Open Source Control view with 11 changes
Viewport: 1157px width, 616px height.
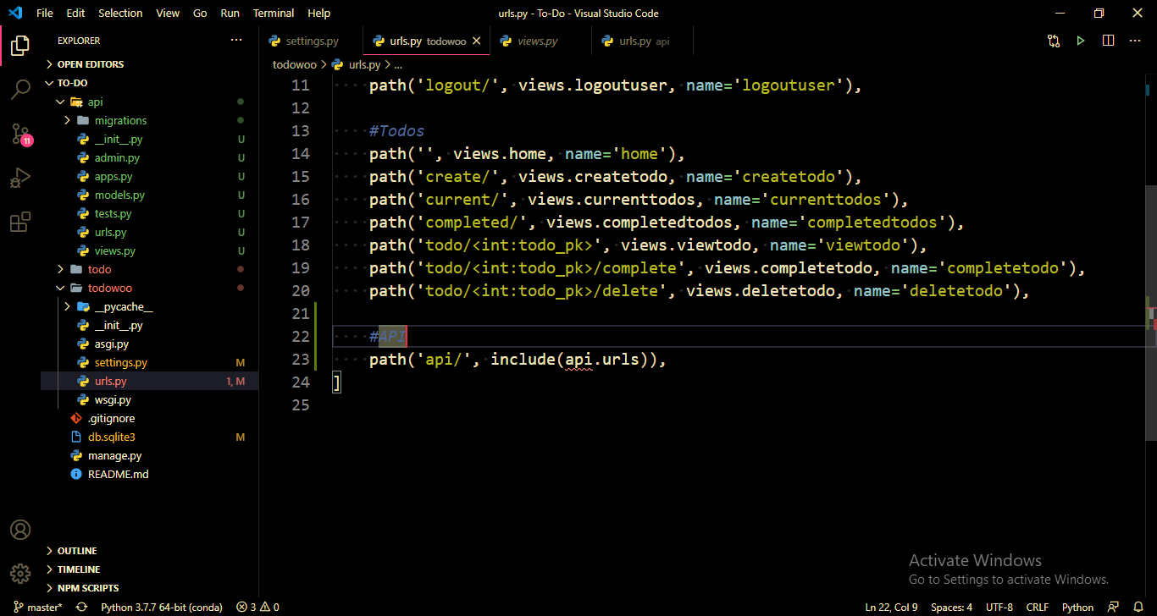tap(20, 134)
